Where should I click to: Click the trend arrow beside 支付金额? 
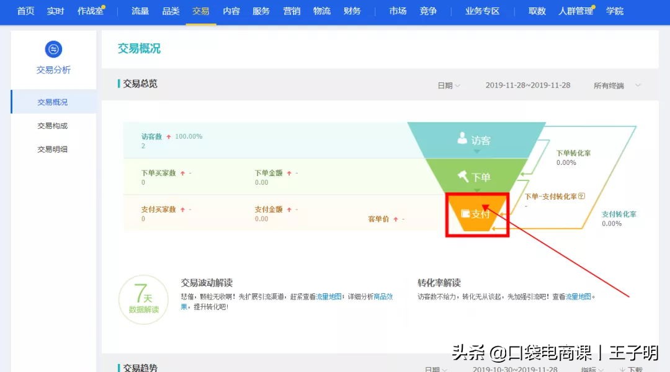click(x=289, y=210)
